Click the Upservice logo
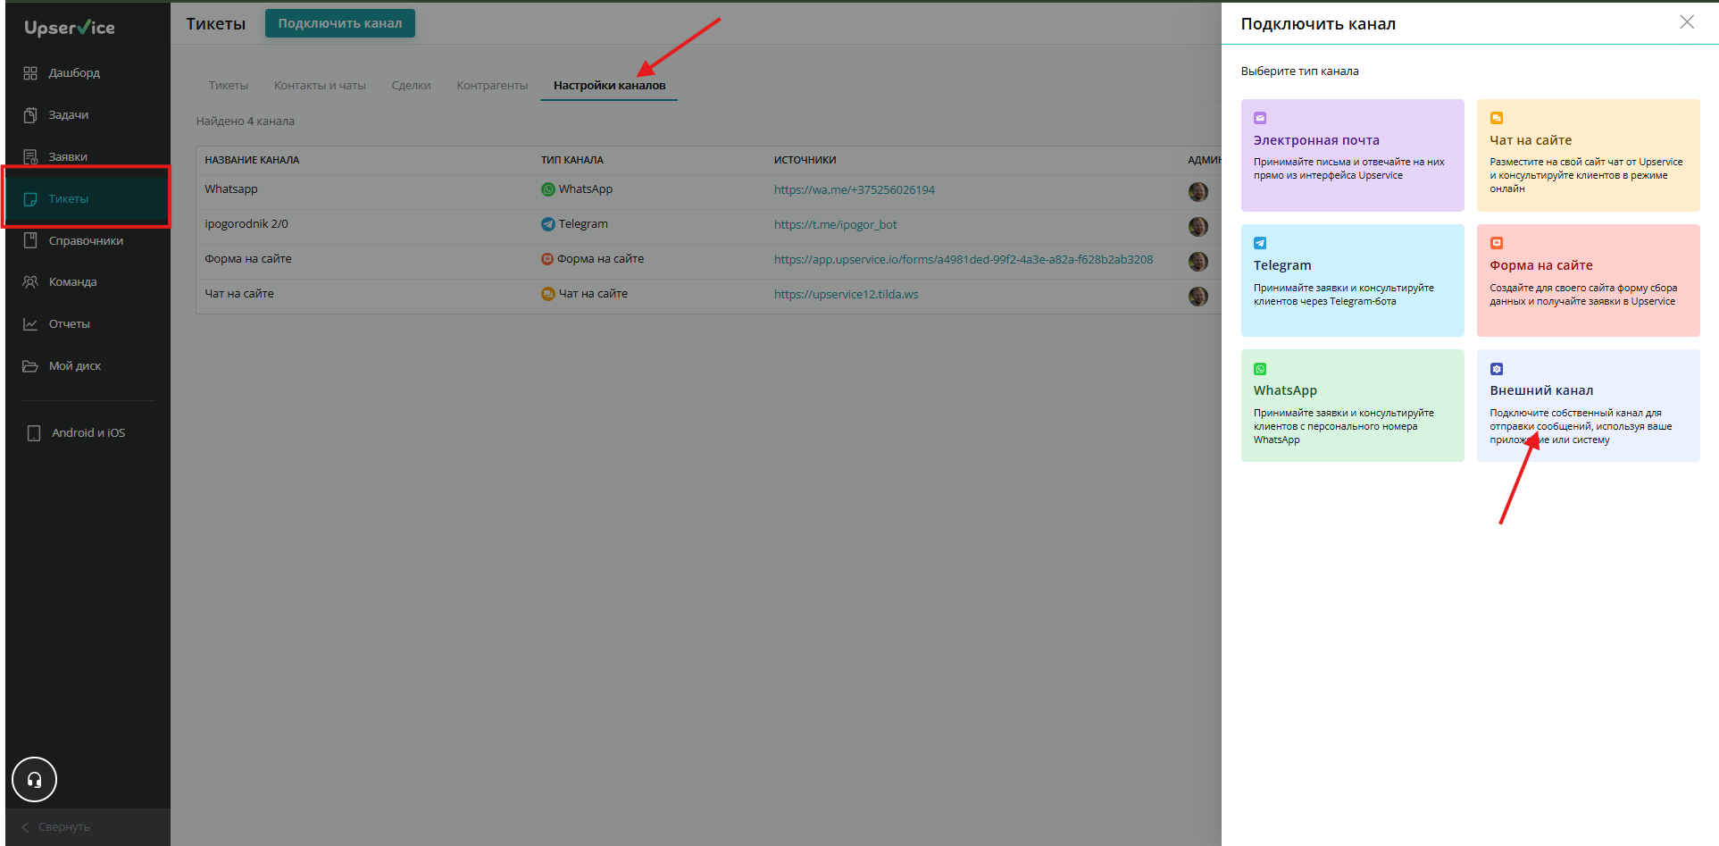The image size is (1719, 846). pos(70,28)
